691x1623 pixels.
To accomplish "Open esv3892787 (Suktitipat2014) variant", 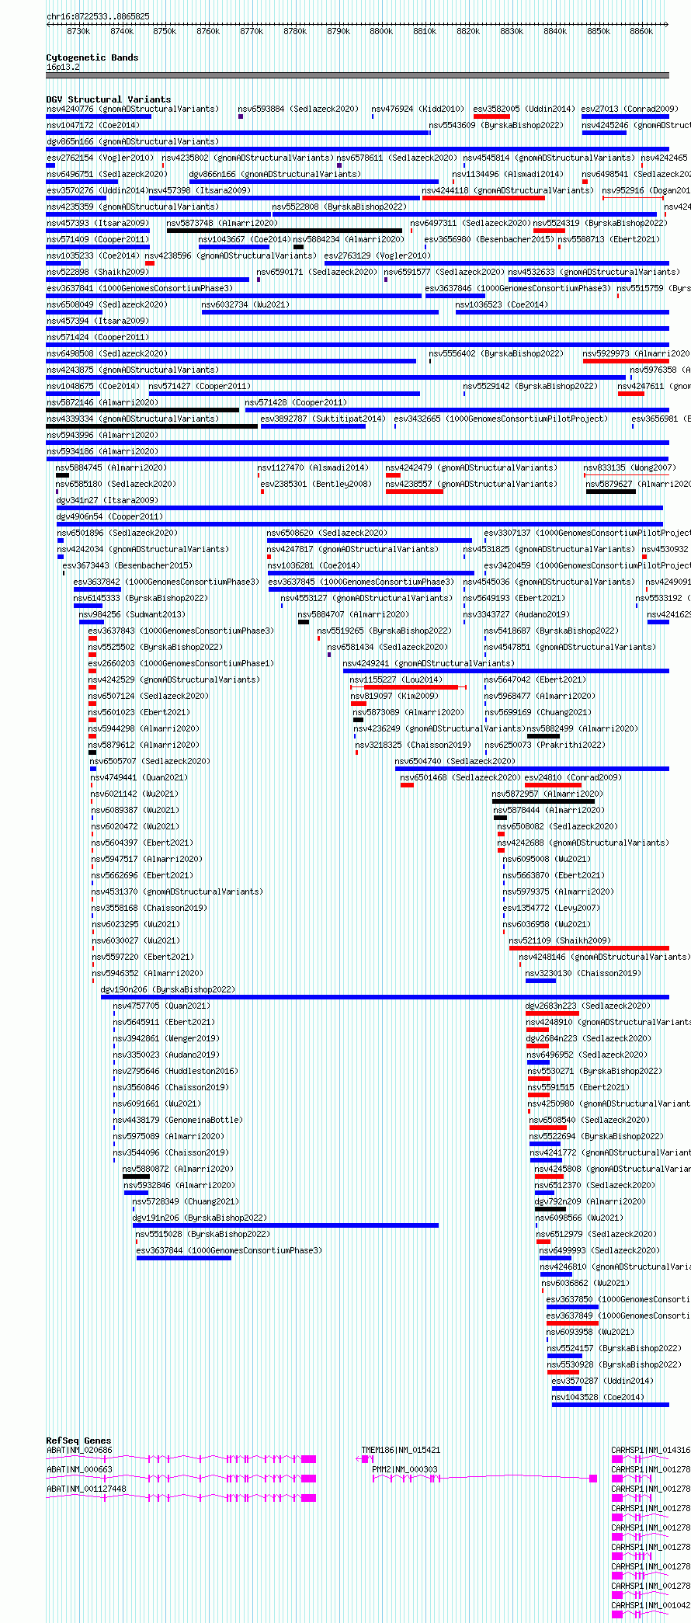I will pyautogui.click(x=323, y=419).
